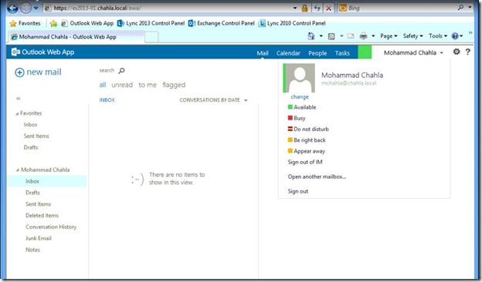The height and width of the screenshot is (282, 482).
Task: Filter messages by unread
Action: click(122, 85)
